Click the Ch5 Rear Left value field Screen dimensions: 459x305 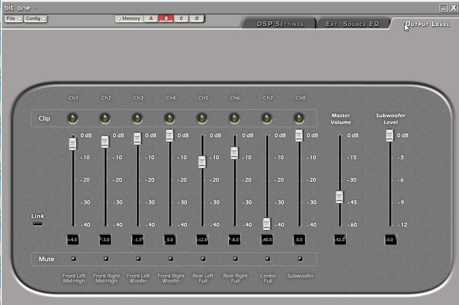point(202,240)
